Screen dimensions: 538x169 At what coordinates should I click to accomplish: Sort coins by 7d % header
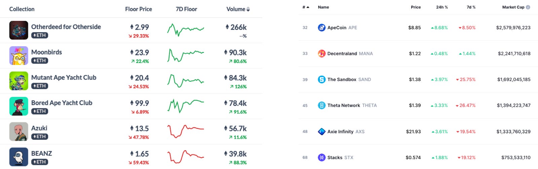pos(471,7)
